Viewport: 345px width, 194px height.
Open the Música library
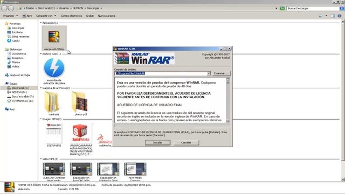(13, 63)
